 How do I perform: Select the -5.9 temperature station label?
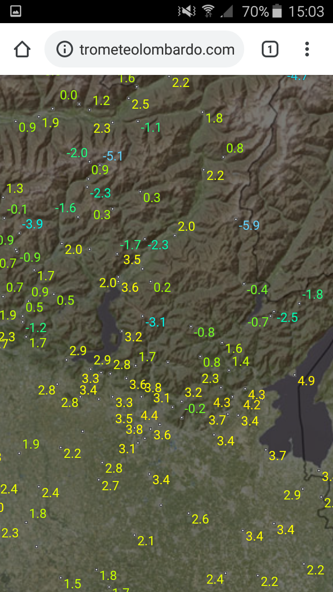tap(249, 225)
